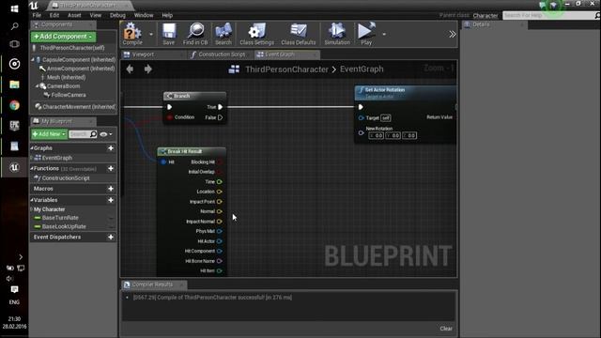Screen dimensions: 601x338
Task: Select CapsuleComponent (Inherited)
Action: (x=79, y=60)
